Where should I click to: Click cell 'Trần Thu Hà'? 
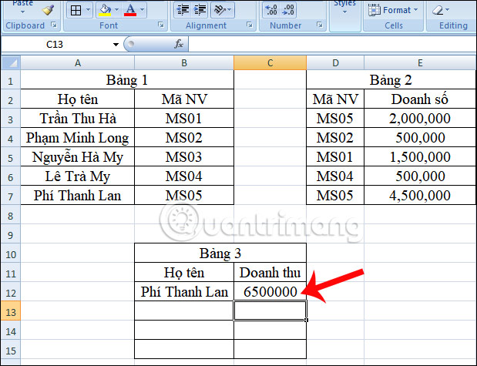[78, 119]
